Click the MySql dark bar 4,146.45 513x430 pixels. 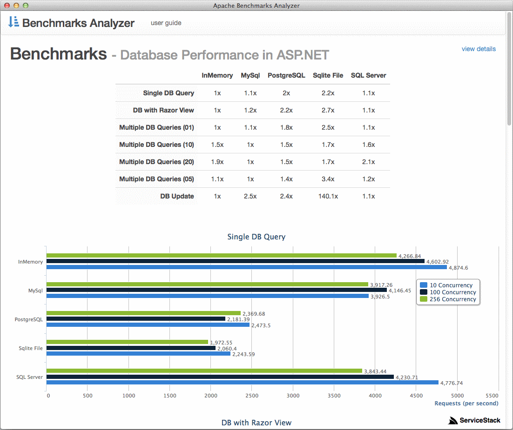click(216, 290)
